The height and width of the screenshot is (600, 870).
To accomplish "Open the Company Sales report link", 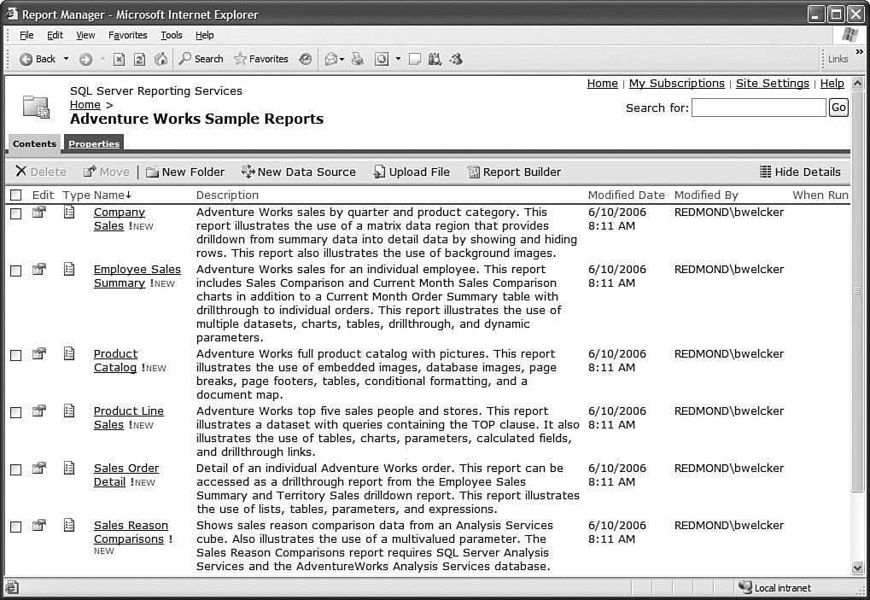I will [x=120, y=218].
